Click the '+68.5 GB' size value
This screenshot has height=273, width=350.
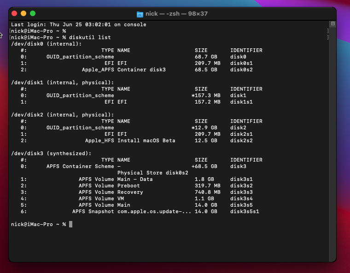pyautogui.click(x=204, y=166)
